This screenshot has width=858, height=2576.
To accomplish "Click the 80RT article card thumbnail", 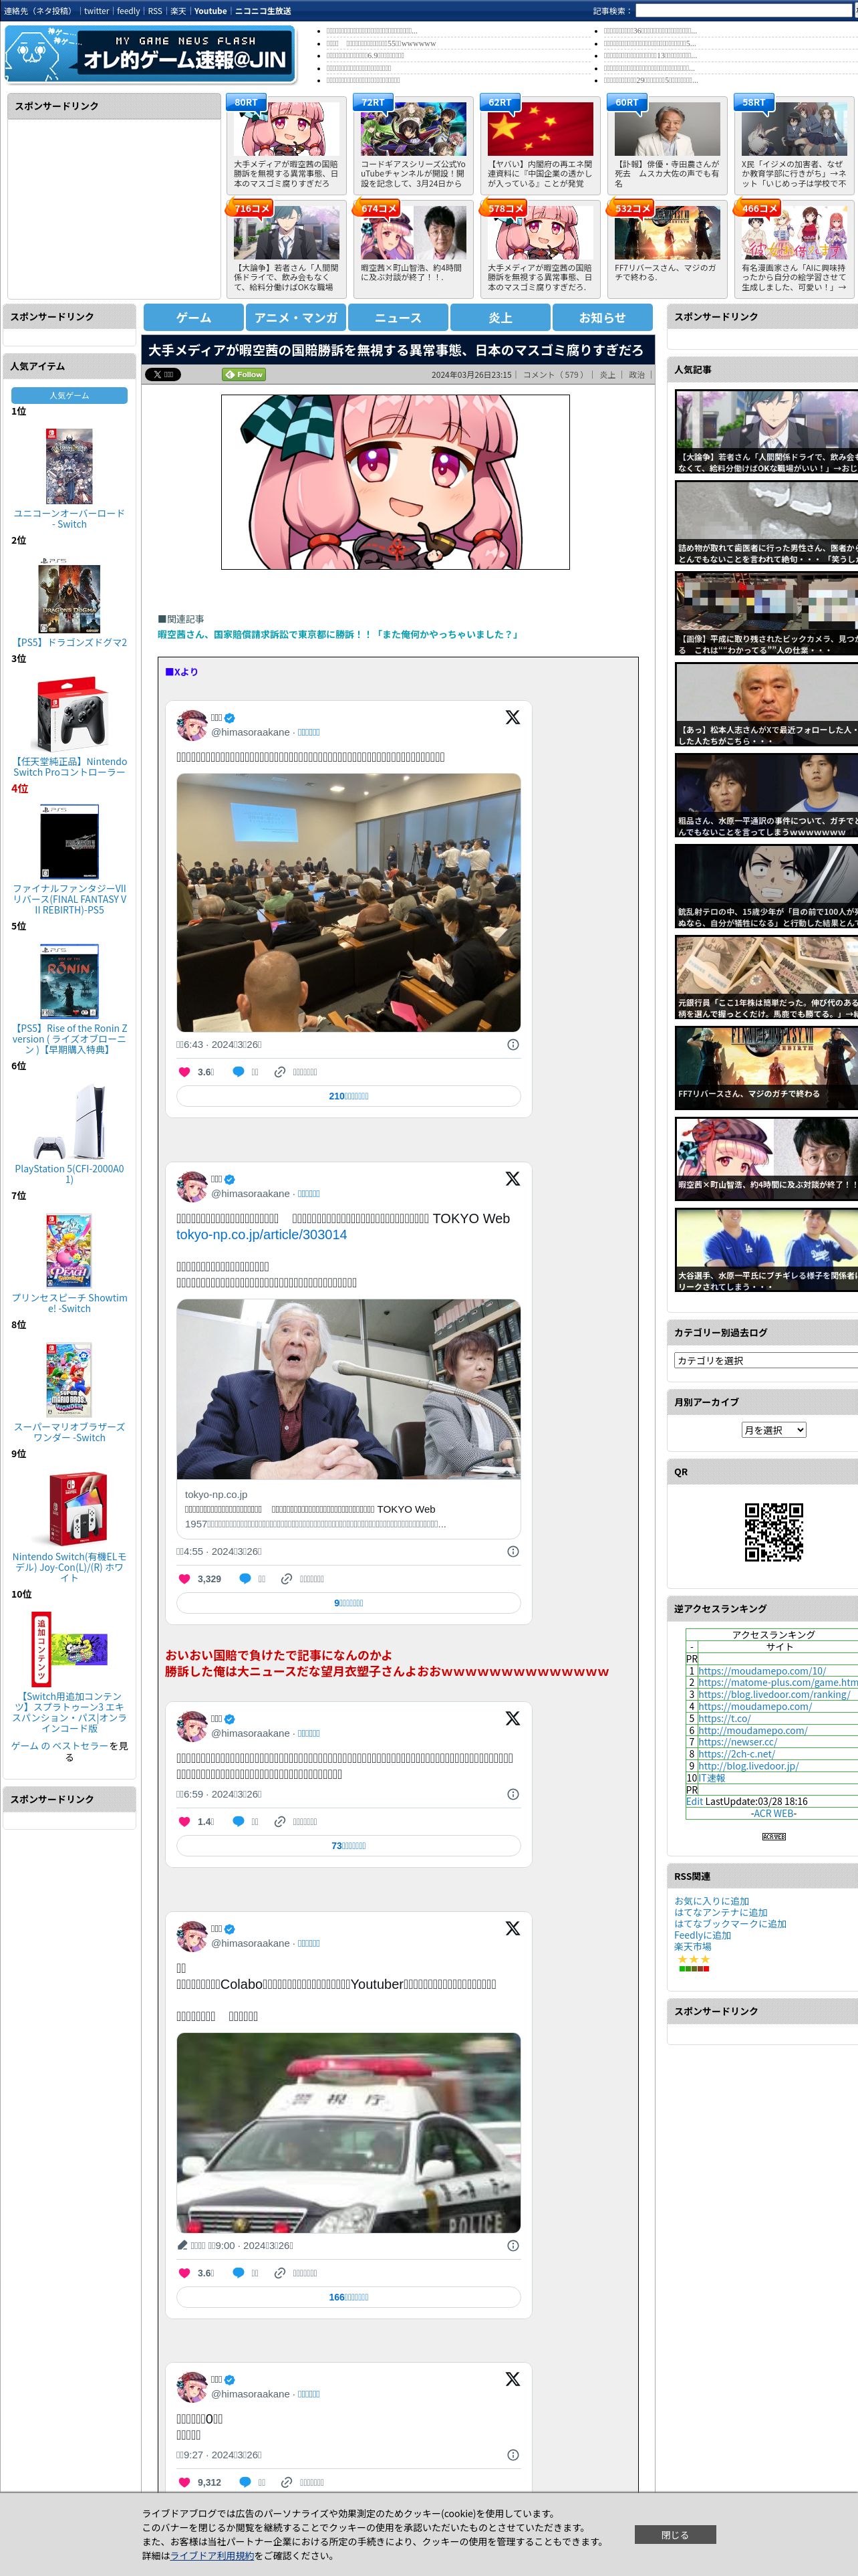I will pos(286,128).
